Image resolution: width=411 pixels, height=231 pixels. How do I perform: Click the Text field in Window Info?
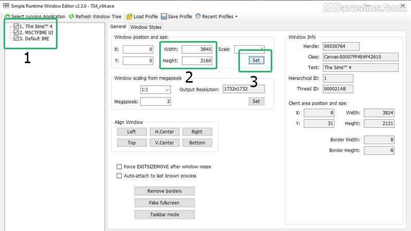[361, 68]
